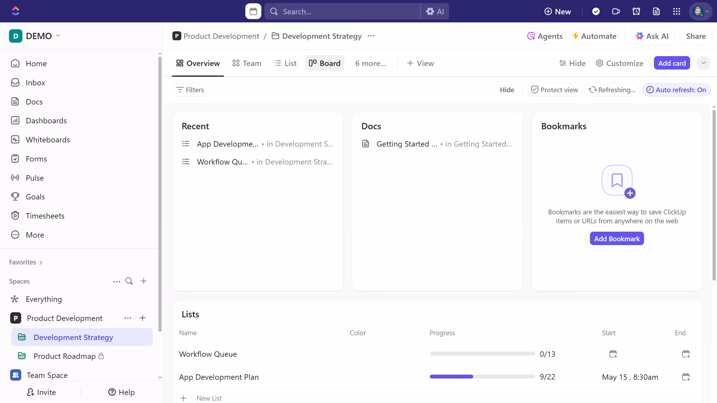The height and width of the screenshot is (403, 717).
Task: Open Product Development space options ellipsis
Action: 128,318
